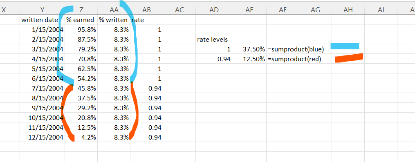
Task: Select the cell showing 4.2%
Action: click(x=81, y=137)
